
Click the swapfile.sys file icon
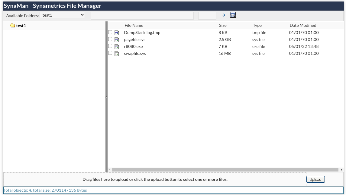point(117,54)
